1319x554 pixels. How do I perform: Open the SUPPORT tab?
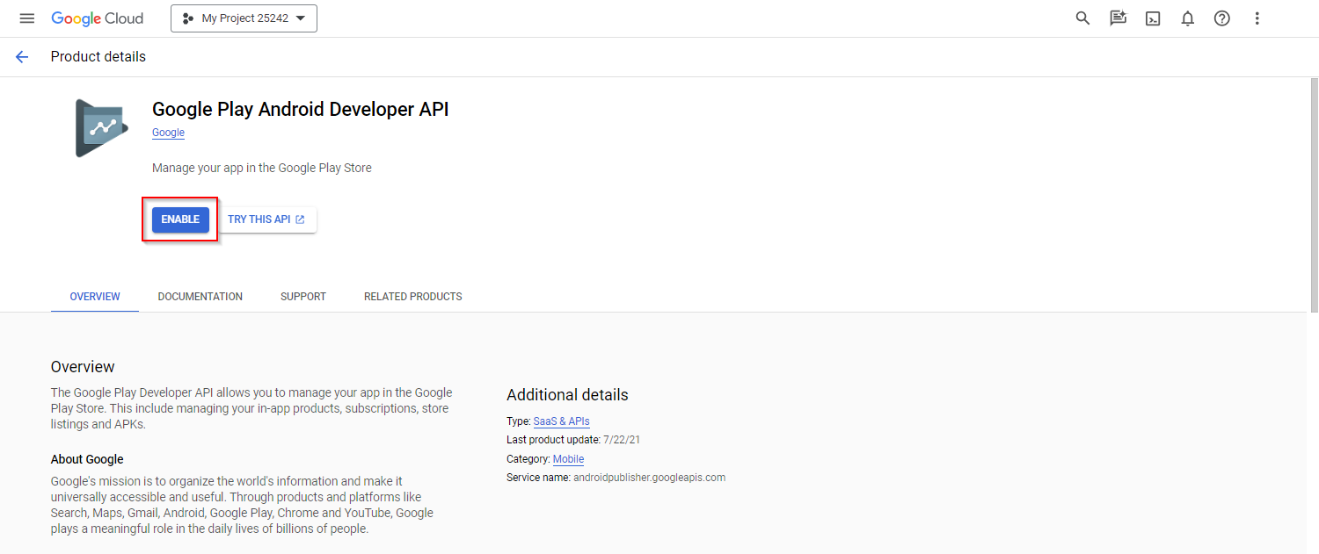coord(303,297)
